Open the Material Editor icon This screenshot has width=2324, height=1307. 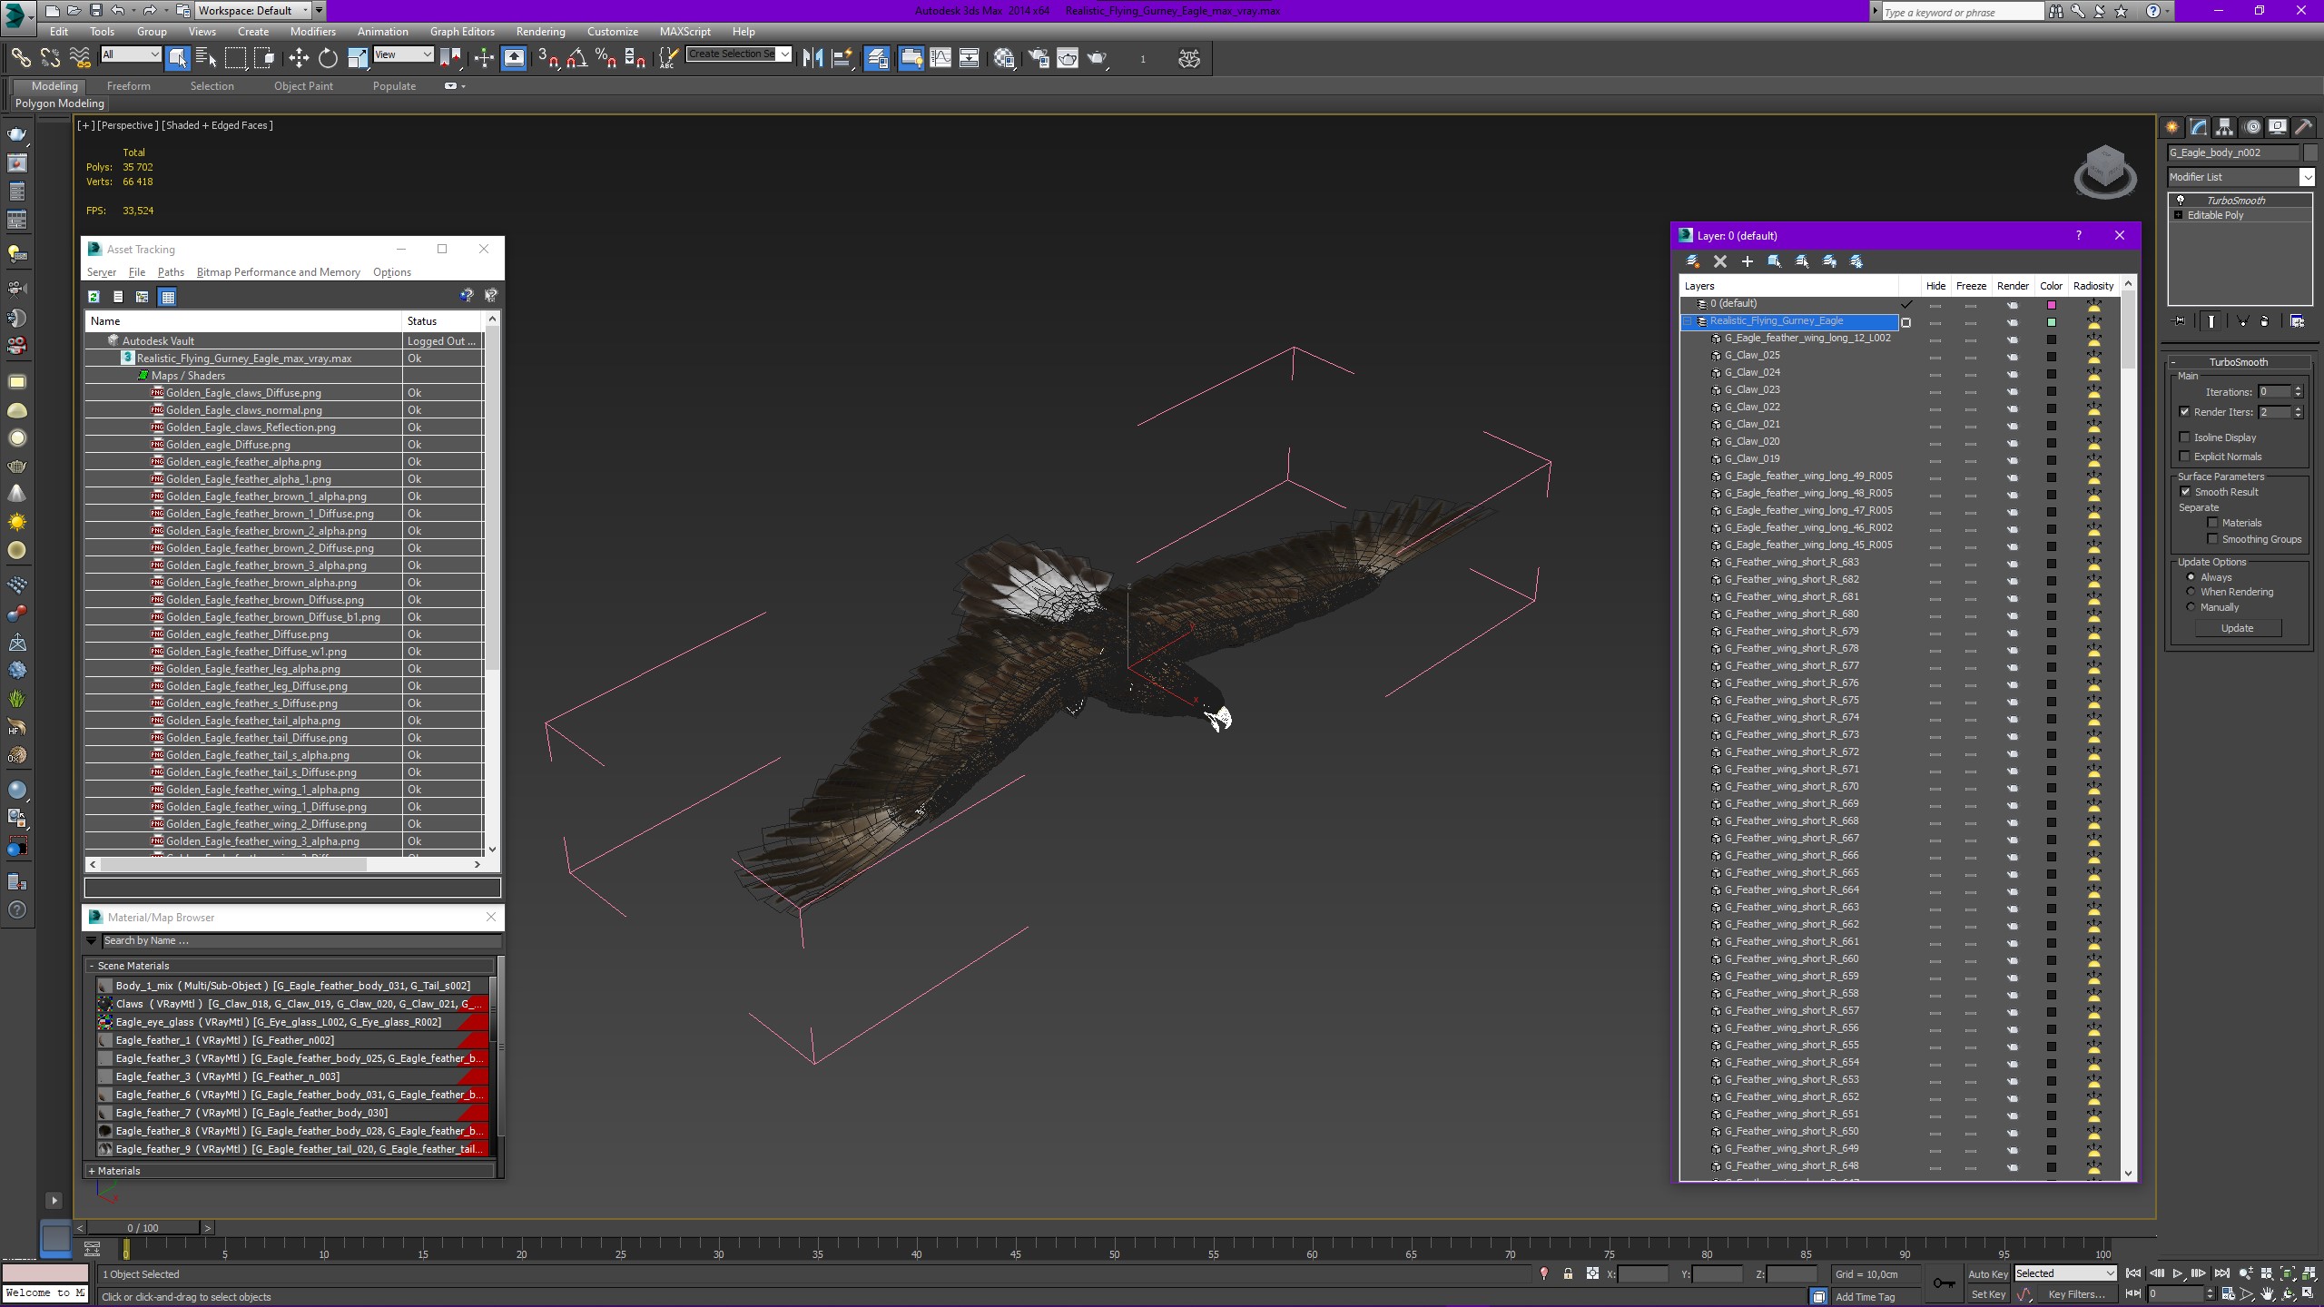pos(1004,58)
